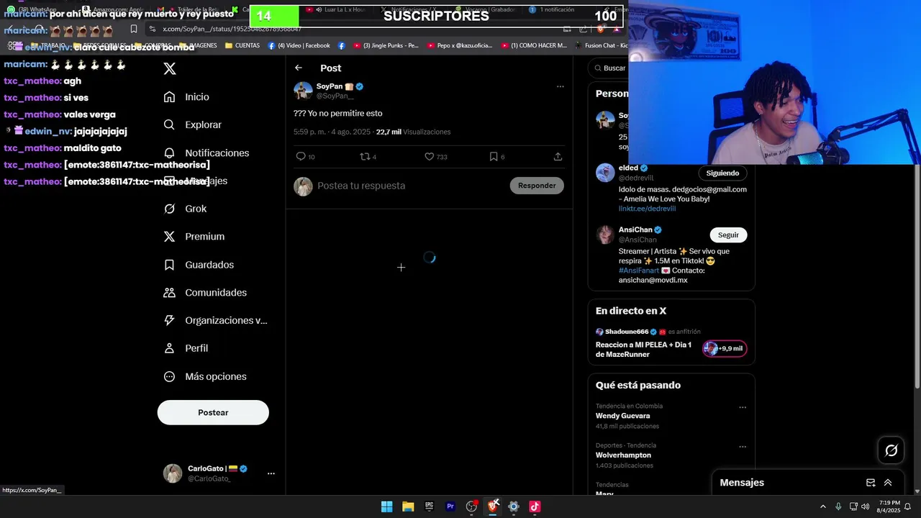921x518 pixels.
Task: Click the floating Grok icon button
Action: click(891, 450)
